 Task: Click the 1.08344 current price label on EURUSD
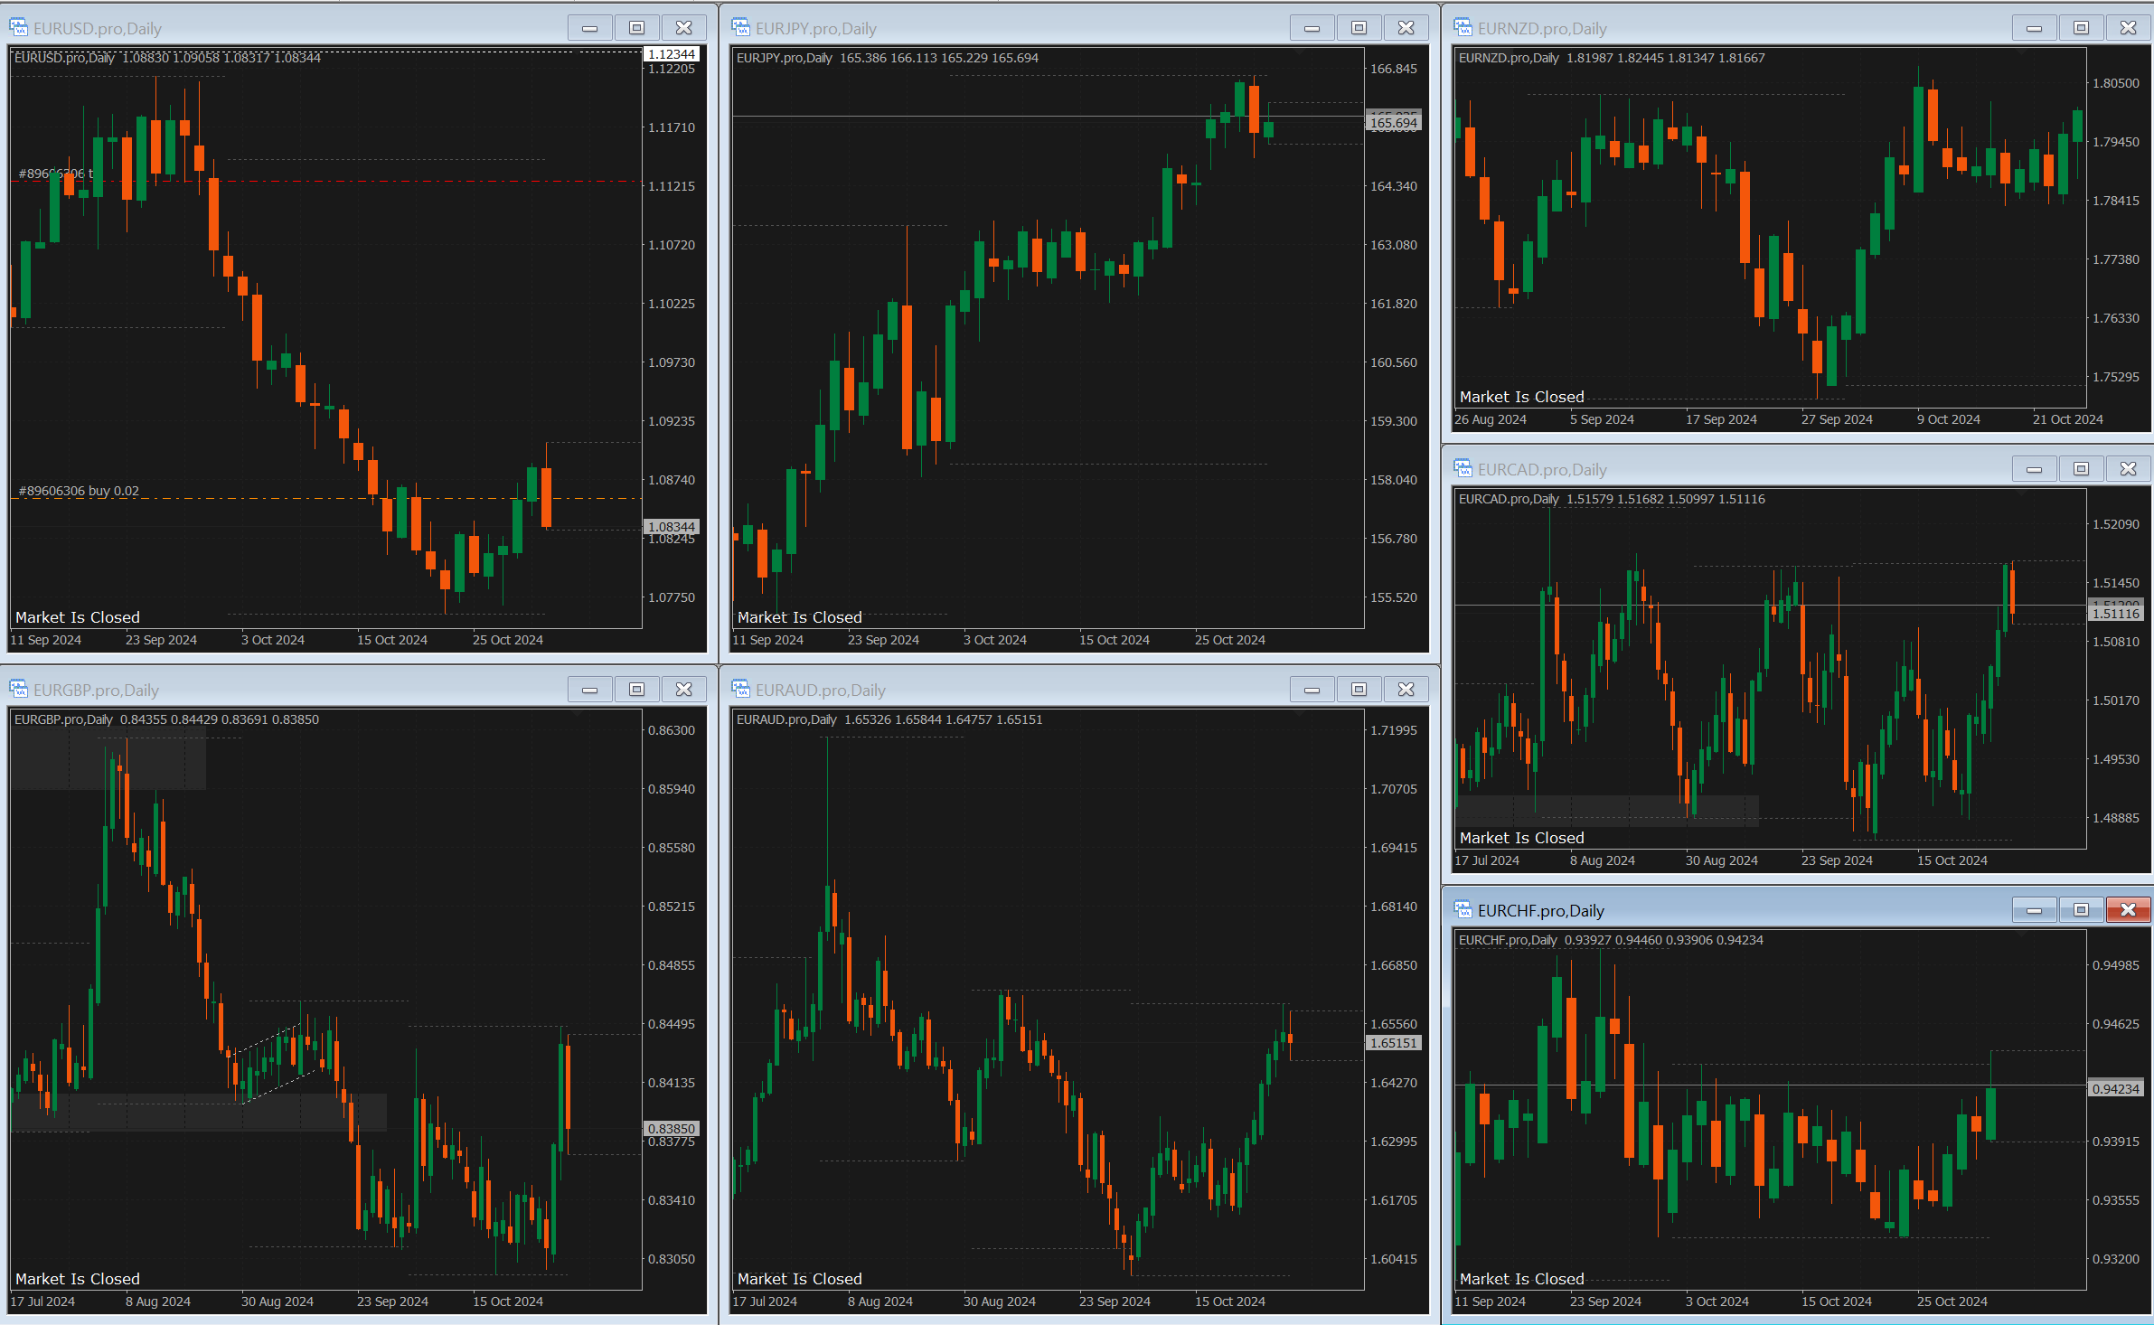tap(672, 527)
